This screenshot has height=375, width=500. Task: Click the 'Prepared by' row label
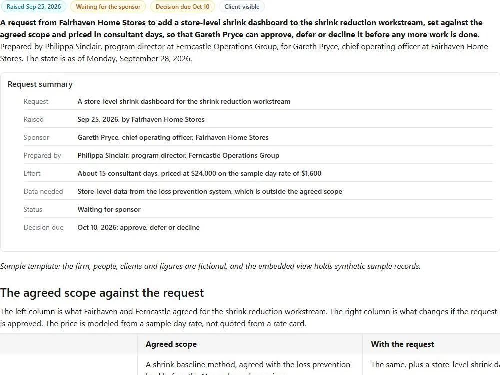point(42,155)
